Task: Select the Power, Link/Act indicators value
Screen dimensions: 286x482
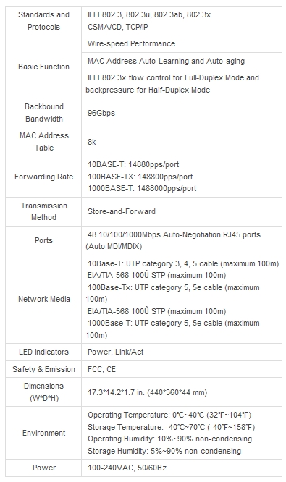Action: 115,352
